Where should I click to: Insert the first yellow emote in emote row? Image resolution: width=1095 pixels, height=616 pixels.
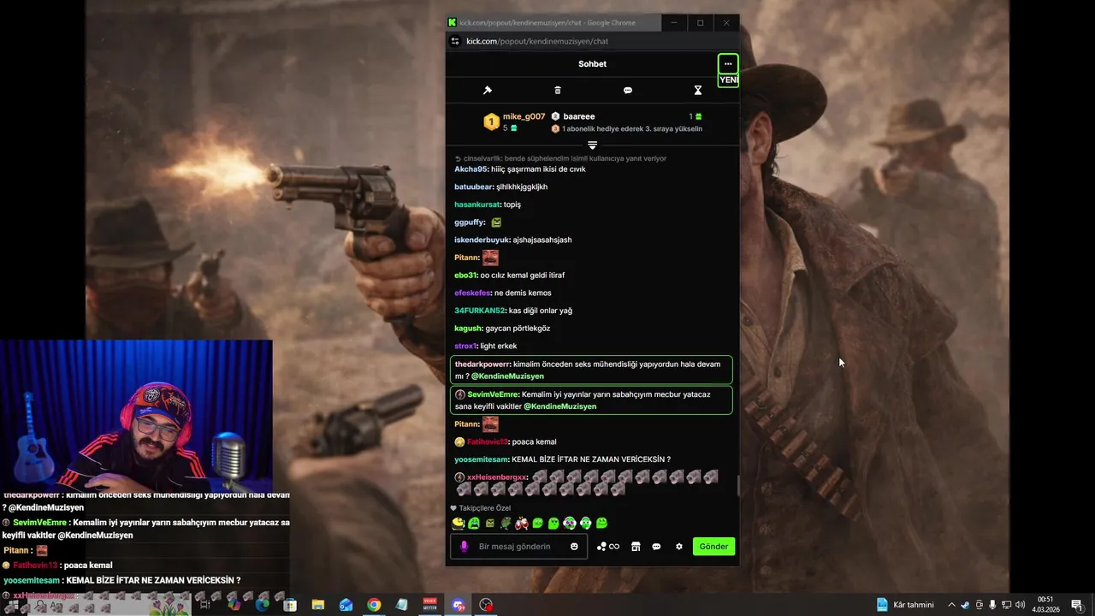pyautogui.click(x=459, y=523)
